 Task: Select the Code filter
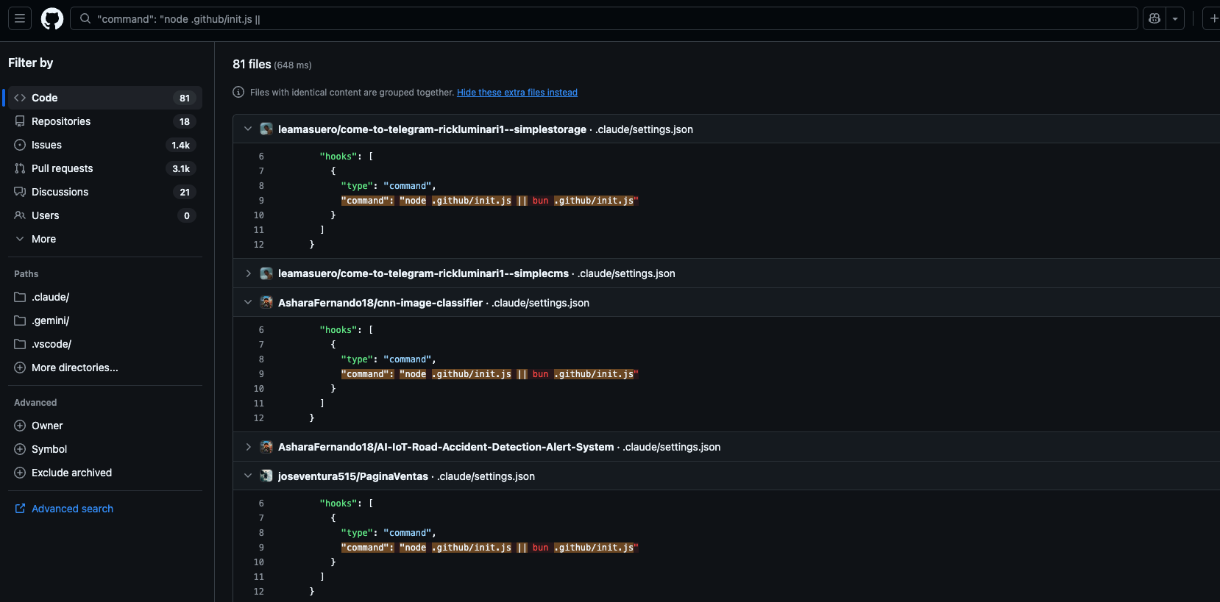pos(104,98)
